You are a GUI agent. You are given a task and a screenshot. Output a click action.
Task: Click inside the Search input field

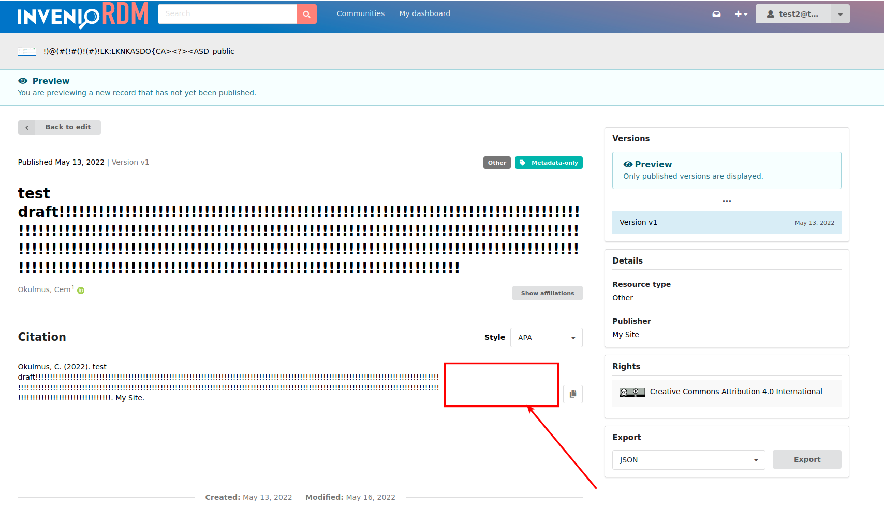228,13
